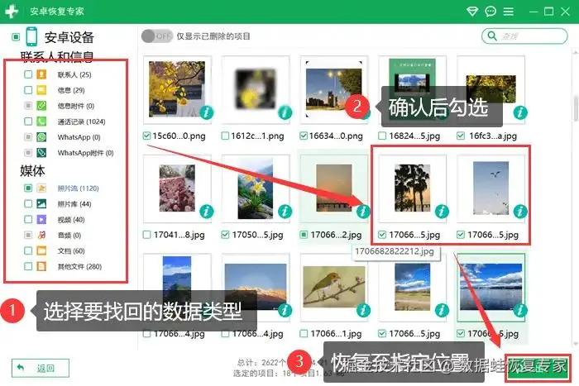This screenshot has height=386, width=579.
Task: Check the 信息 (29) checkbox
Action: (x=28, y=90)
